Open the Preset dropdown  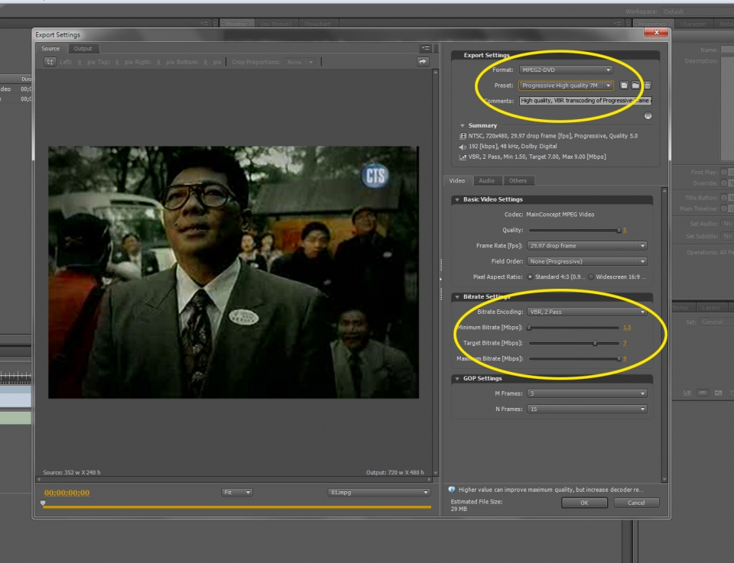pyautogui.click(x=566, y=86)
